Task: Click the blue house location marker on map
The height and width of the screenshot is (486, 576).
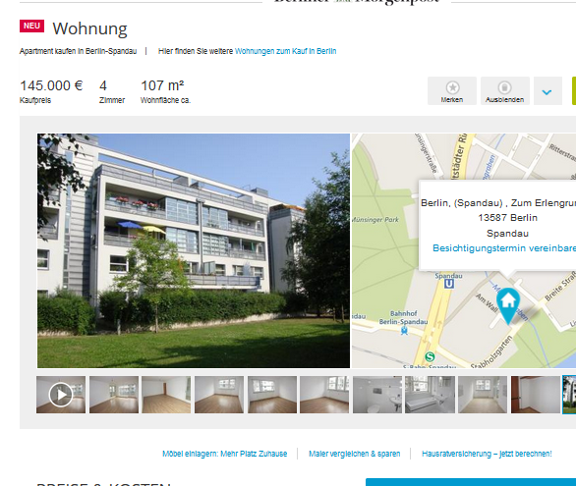Action: [508, 306]
